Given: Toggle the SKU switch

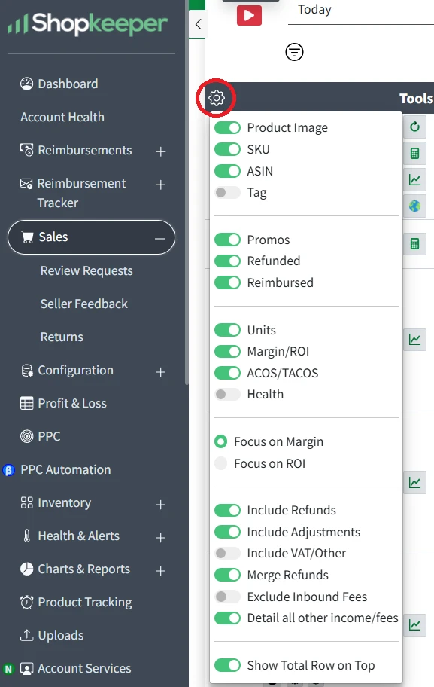Looking at the screenshot, I should [227, 149].
